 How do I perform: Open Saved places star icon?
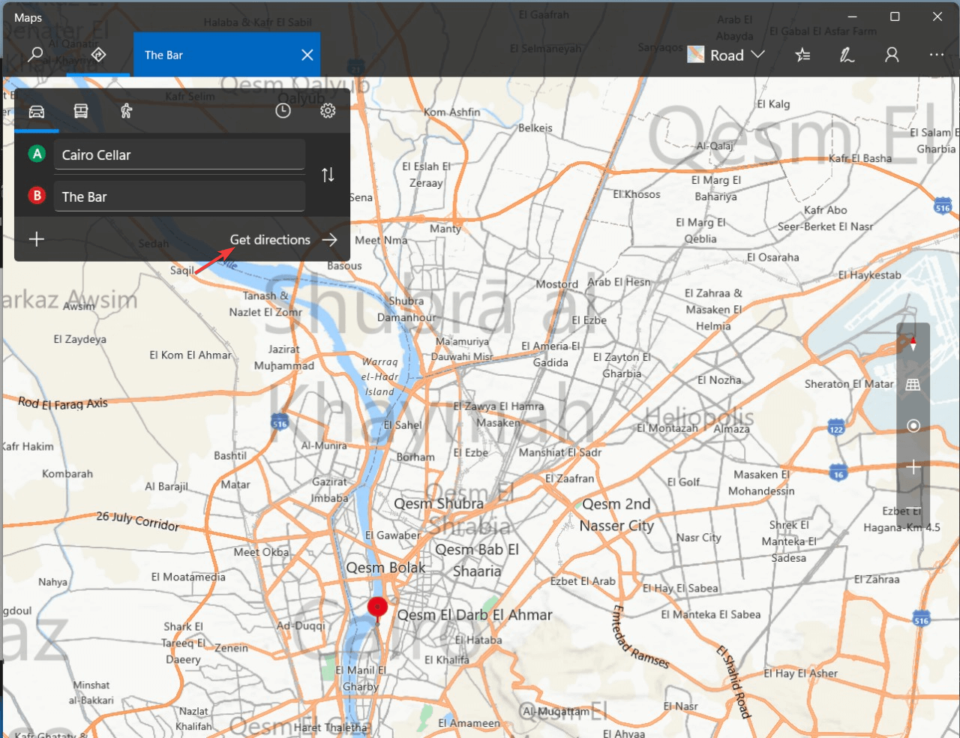tap(802, 55)
